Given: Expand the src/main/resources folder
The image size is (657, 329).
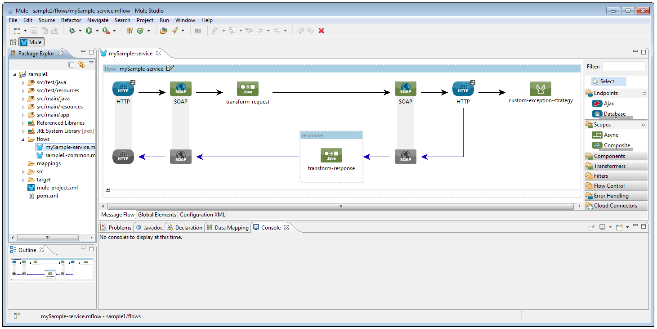Looking at the screenshot, I should (23, 107).
